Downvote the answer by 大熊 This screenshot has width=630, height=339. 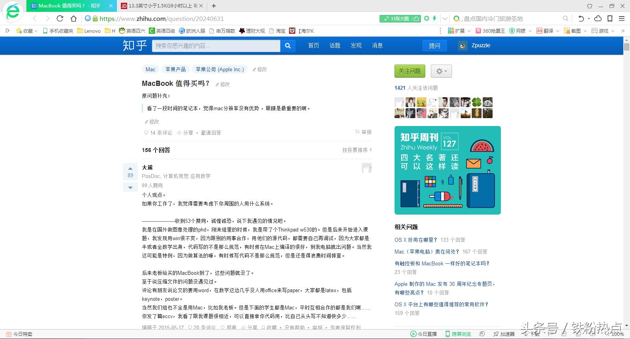click(x=130, y=187)
